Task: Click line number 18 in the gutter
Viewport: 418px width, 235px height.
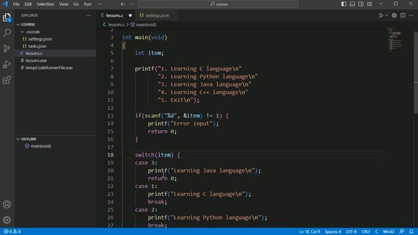Action: 110,155
